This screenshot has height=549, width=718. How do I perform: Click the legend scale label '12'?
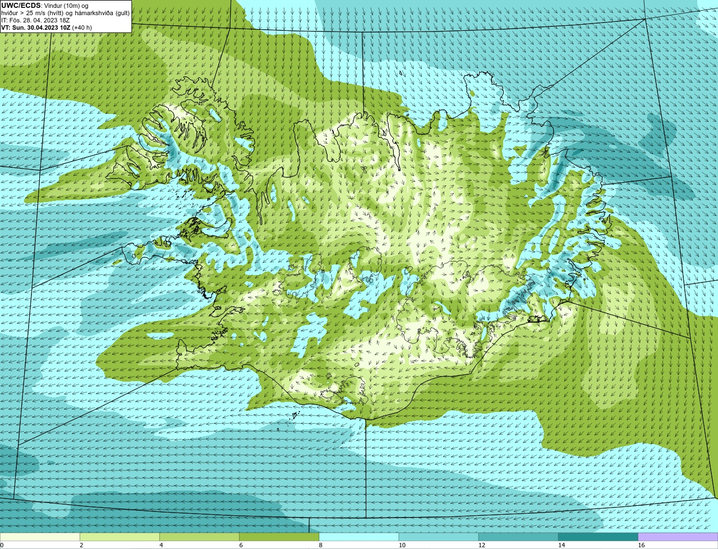(x=482, y=545)
